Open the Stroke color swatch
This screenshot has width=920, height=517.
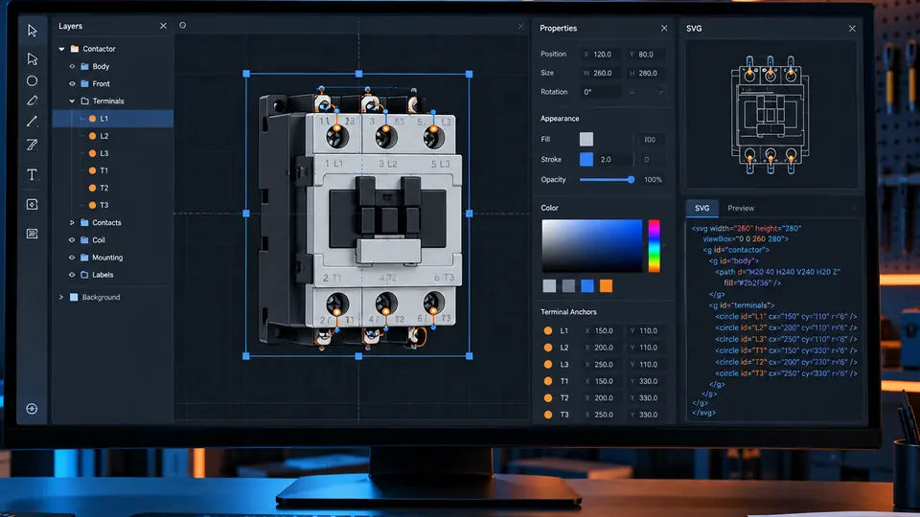tap(586, 159)
